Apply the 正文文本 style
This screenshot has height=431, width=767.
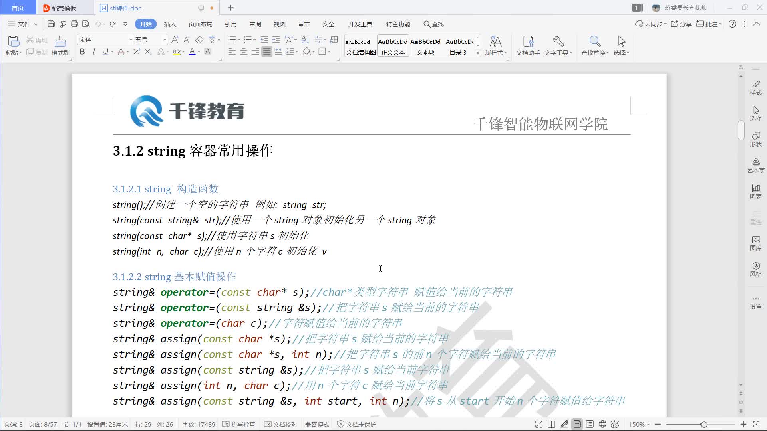pos(393,46)
